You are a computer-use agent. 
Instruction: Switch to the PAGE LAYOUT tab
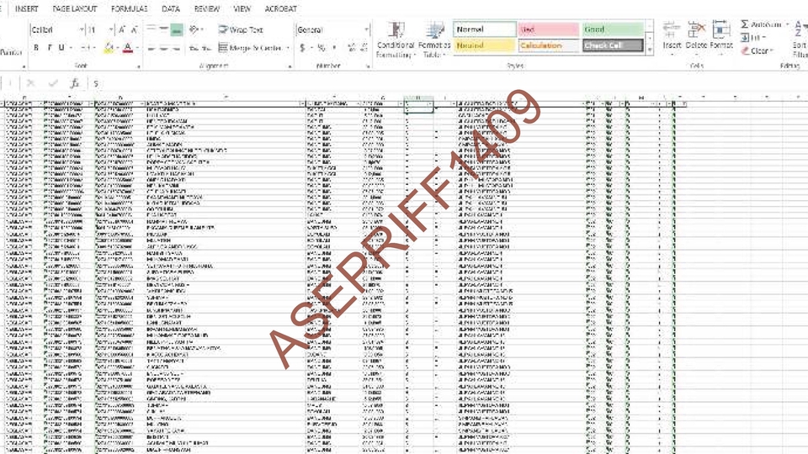[75, 8]
